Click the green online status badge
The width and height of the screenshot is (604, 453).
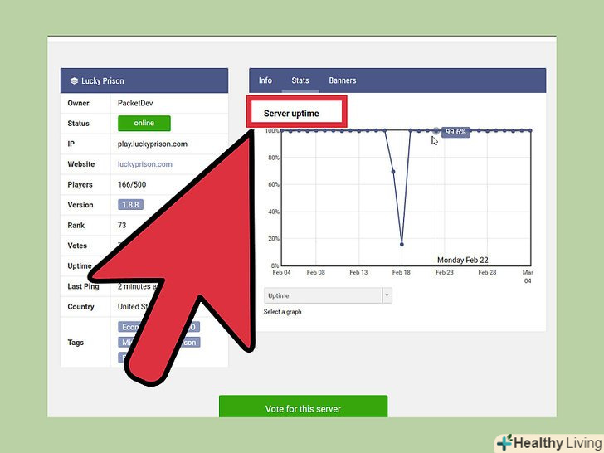tap(144, 124)
